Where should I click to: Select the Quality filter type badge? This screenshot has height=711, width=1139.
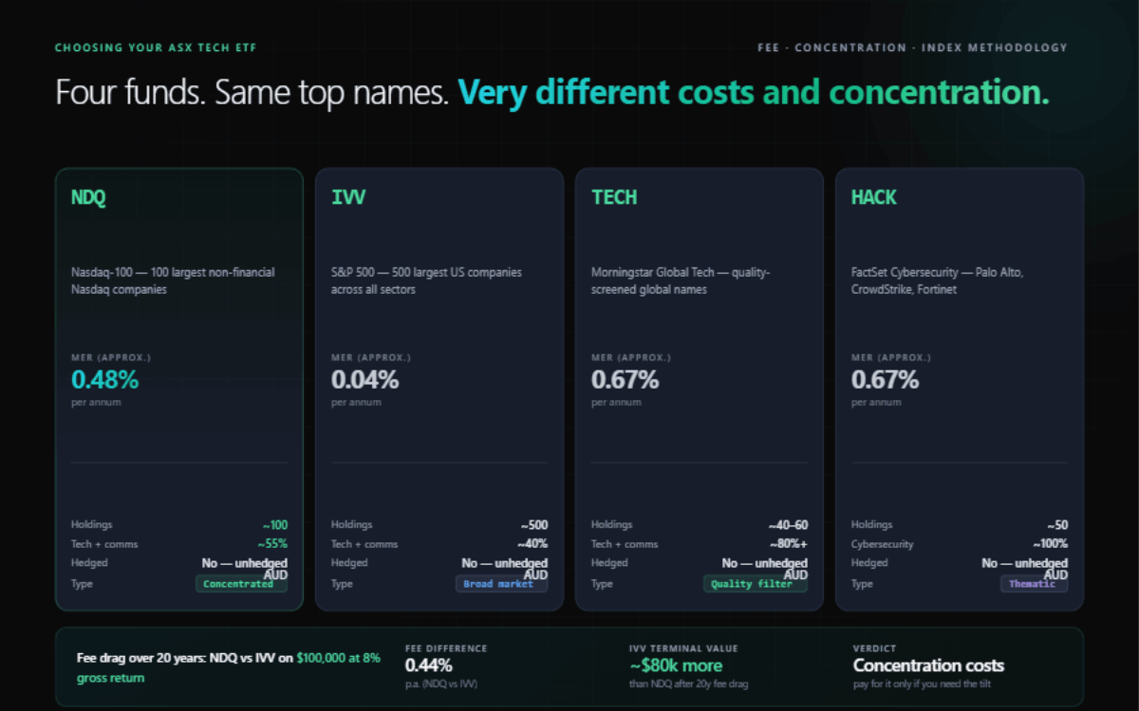point(756,584)
